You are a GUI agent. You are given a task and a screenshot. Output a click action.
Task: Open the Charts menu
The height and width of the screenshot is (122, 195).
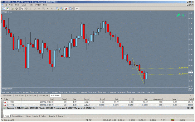point(24,5)
